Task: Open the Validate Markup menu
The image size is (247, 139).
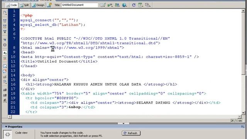Action: pos(110,5)
